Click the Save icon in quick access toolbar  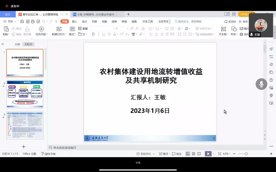[x=22, y=21]
